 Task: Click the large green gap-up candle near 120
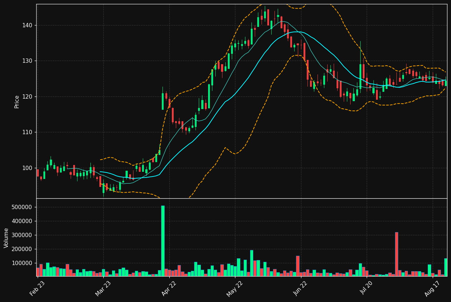coord(163,102)
